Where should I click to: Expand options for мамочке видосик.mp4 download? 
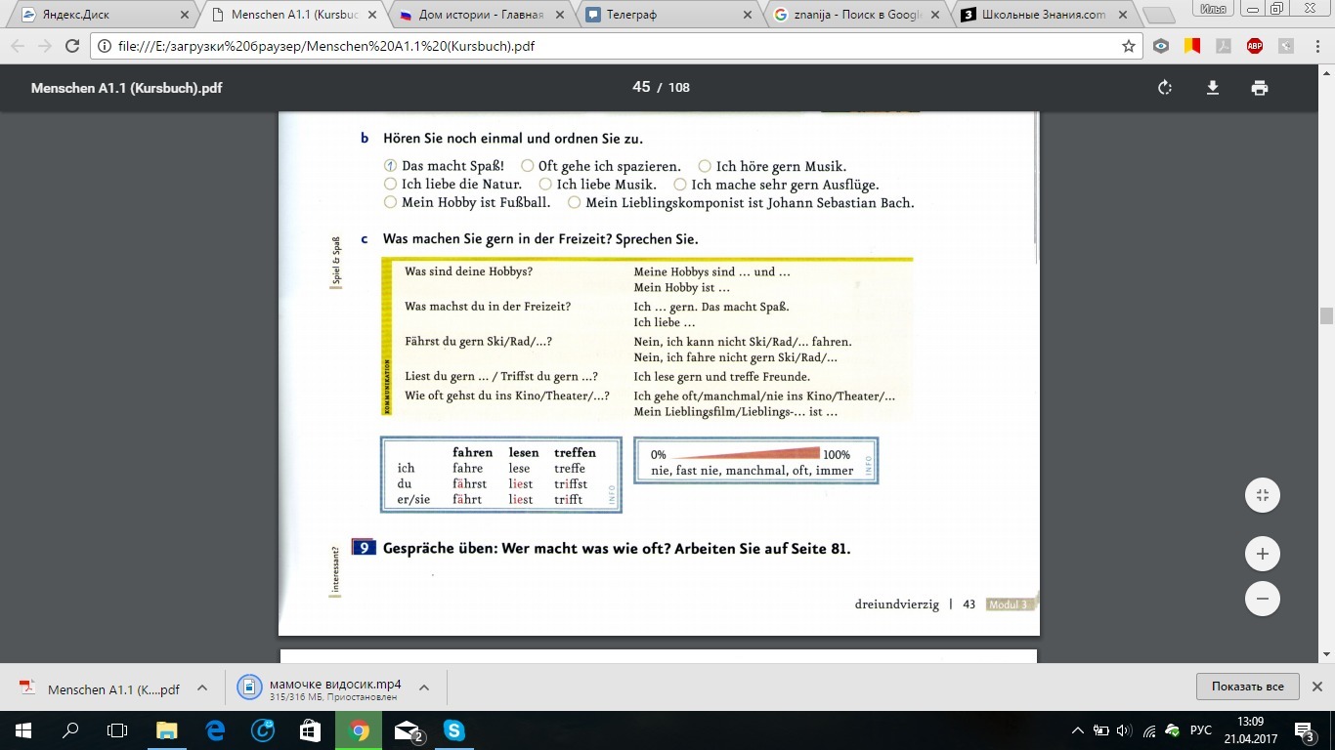pyautogui.click(x=424, y=687)
